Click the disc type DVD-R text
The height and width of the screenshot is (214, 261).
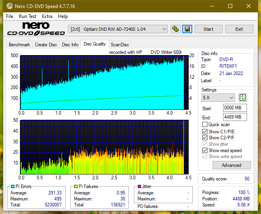point(226,59)
